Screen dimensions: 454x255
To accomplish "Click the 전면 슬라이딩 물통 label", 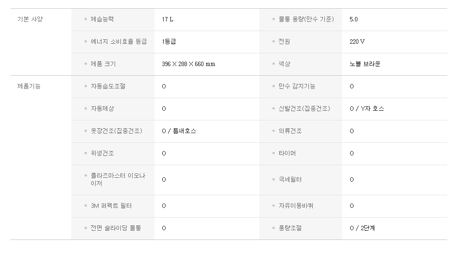I will click(116, 228).
